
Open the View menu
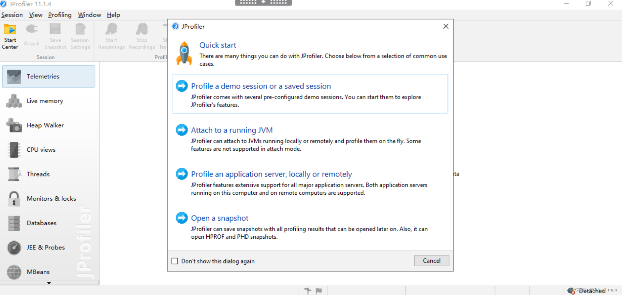(x=36, y=15)
